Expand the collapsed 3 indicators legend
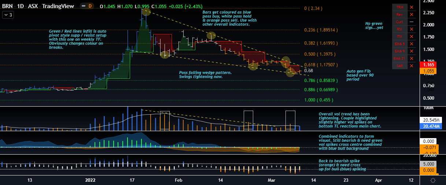This screenshot has width=446, height=185. 8,15
